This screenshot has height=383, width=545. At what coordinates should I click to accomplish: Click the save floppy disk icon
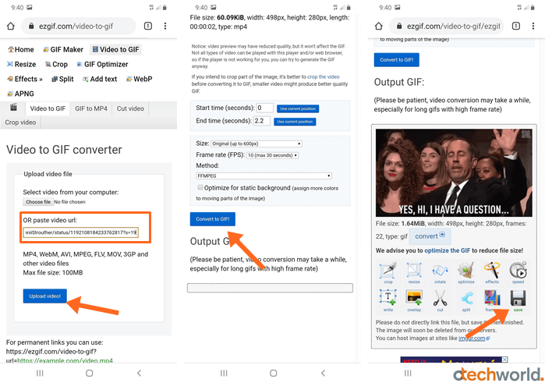point(518,300)
